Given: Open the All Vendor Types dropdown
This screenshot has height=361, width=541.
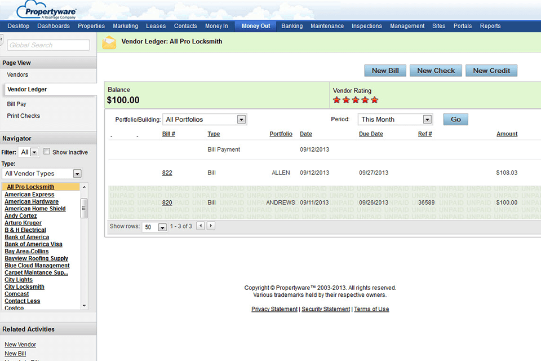Looking at the screenshot, I should coord(42,173).
